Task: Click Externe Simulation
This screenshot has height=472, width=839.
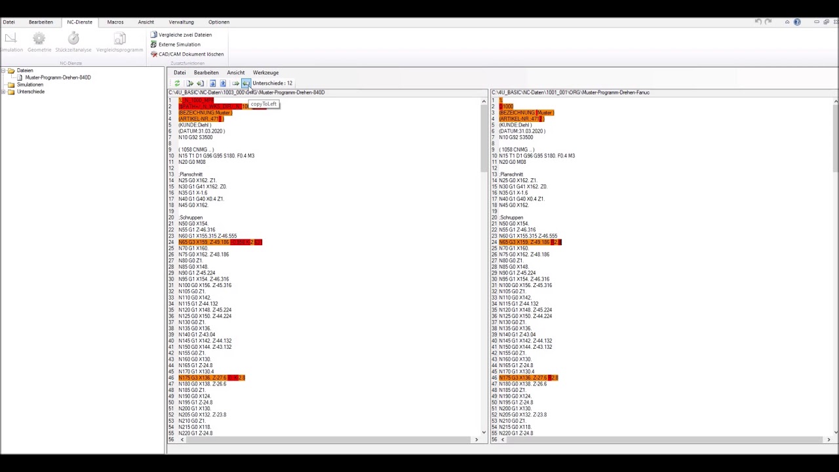Action: click(x=175, y=45)
